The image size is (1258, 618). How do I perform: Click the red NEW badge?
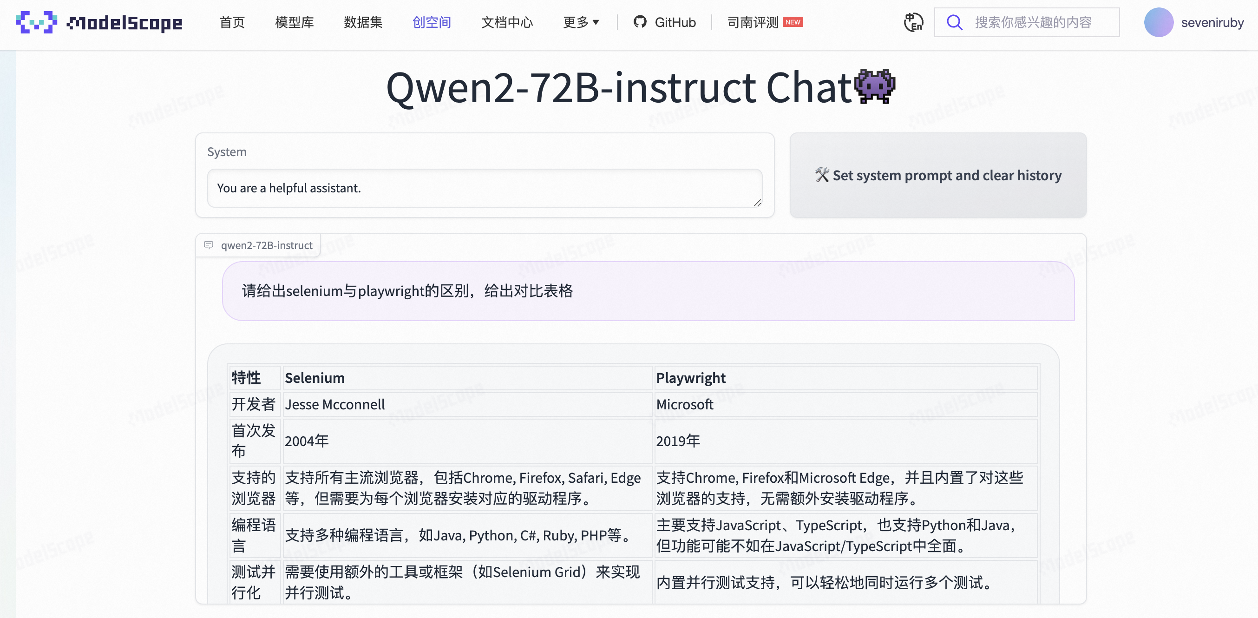click(x=793, y=22)
